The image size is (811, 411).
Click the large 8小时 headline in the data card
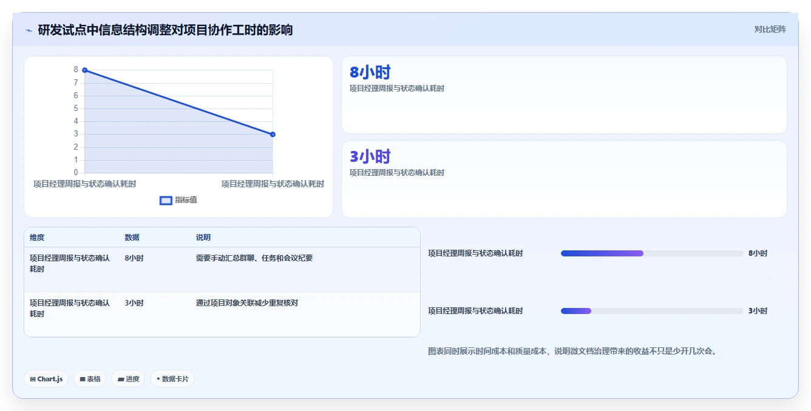click(x=370, y=72)
